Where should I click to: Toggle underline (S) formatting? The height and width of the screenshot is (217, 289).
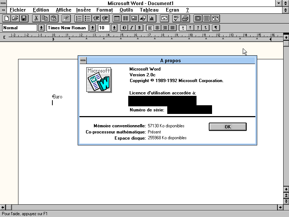point(139,28)
